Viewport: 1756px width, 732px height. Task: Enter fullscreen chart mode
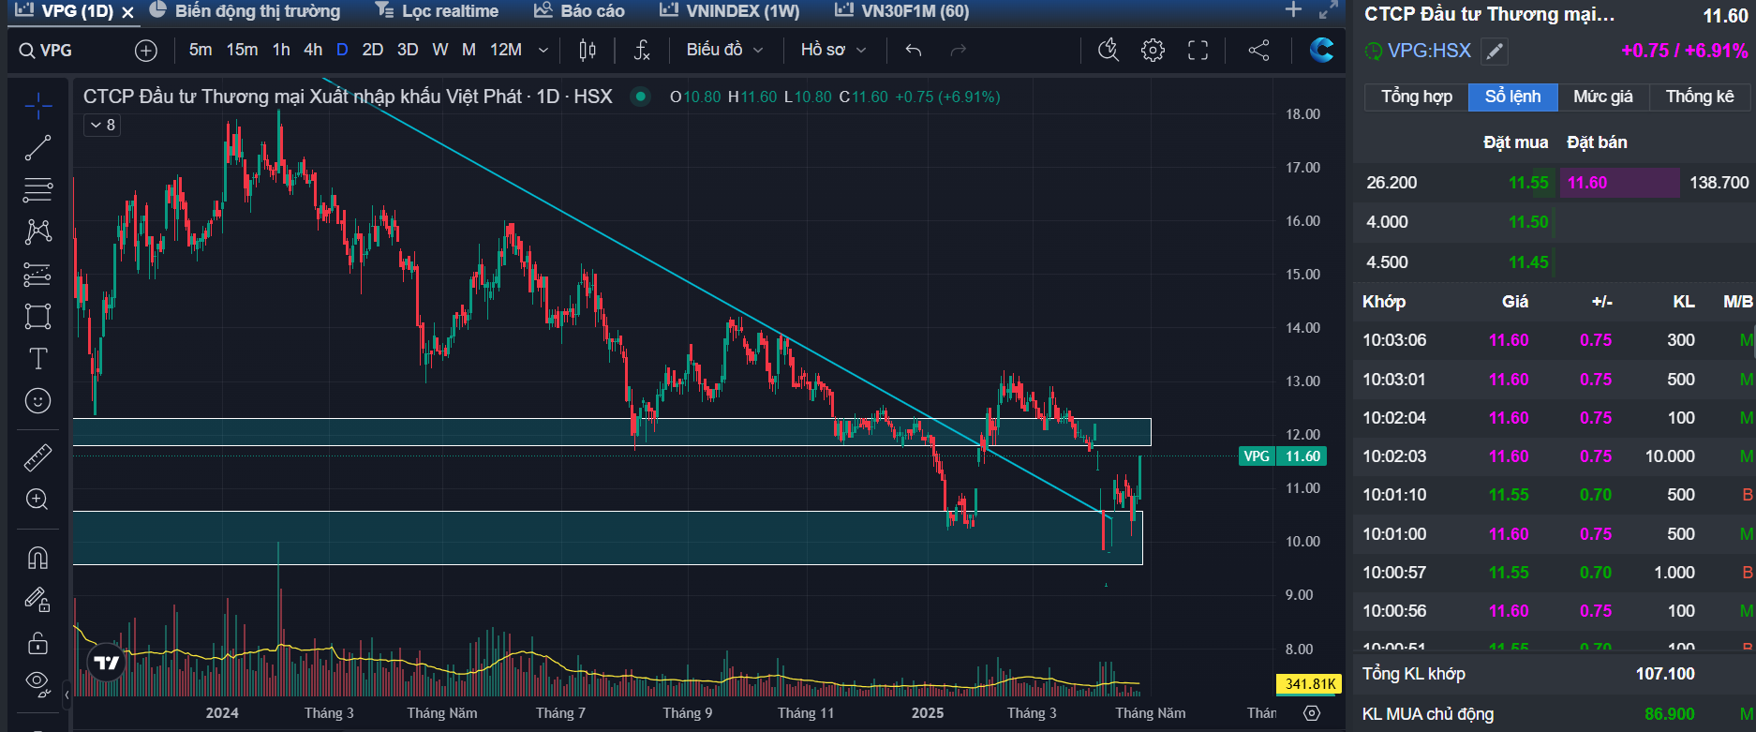pos(1198,51)
